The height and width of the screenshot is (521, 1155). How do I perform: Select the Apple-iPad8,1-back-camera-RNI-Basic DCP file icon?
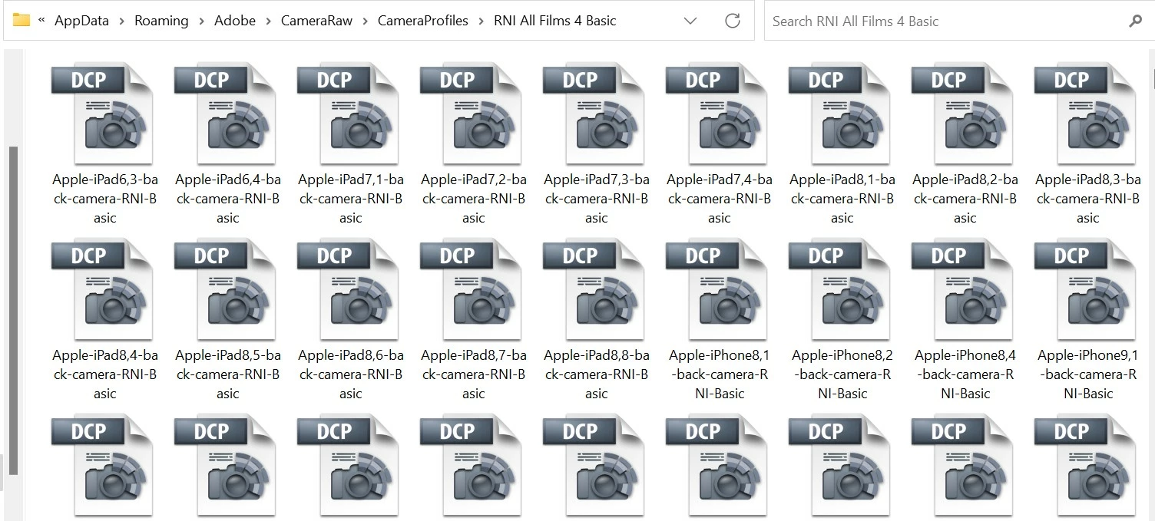[x=839, y=114]
